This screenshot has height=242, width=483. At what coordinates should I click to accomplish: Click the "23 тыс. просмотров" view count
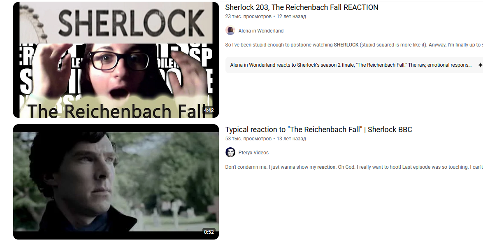point(248,16)
